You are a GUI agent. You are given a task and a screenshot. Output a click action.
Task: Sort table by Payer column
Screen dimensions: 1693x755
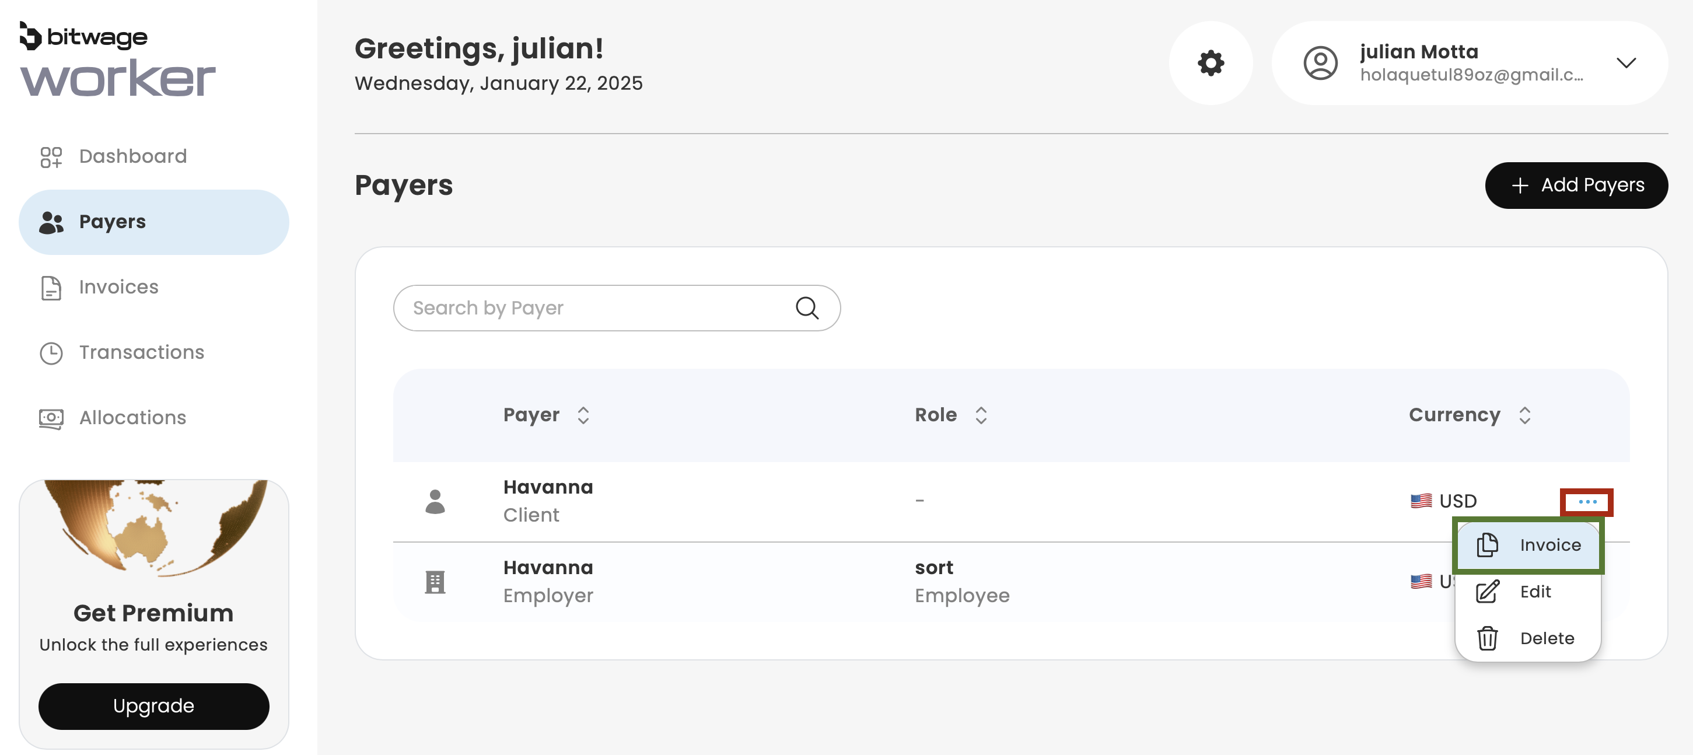(x=583, y=415)
